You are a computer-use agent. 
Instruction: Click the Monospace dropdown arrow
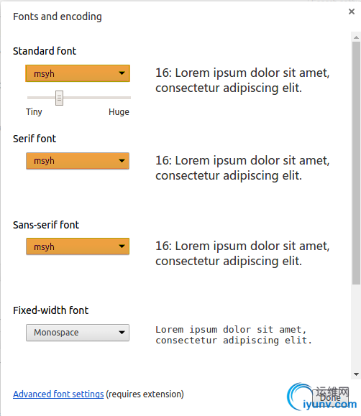[122, 333]
